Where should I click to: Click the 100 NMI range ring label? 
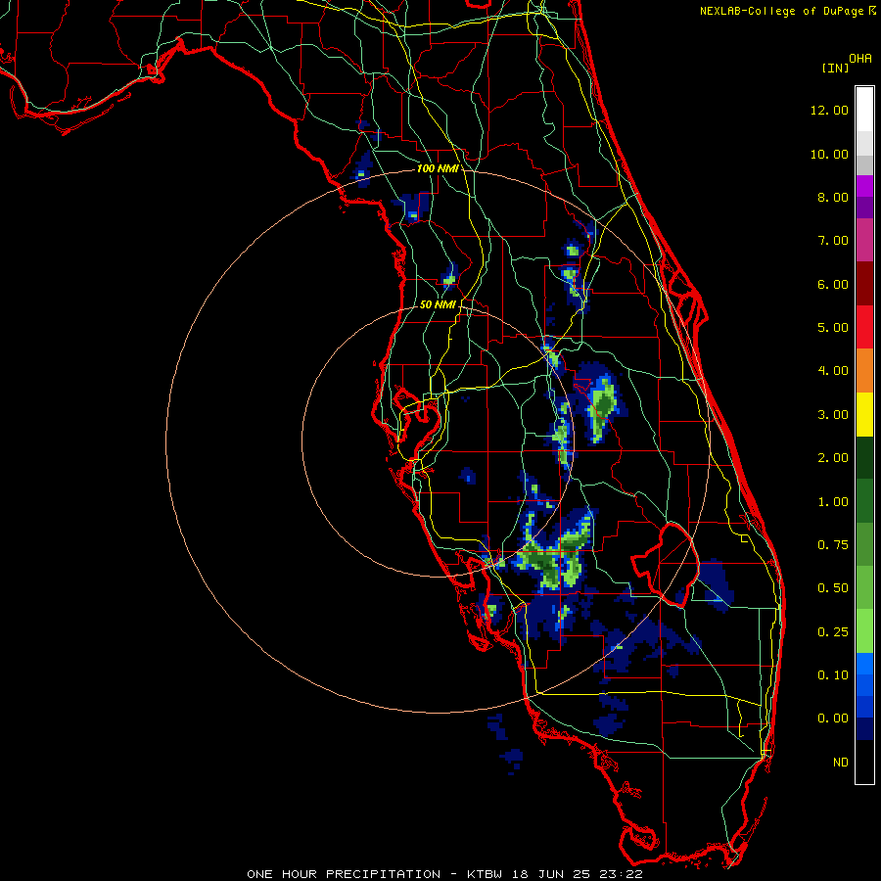[x=438, y=168]
